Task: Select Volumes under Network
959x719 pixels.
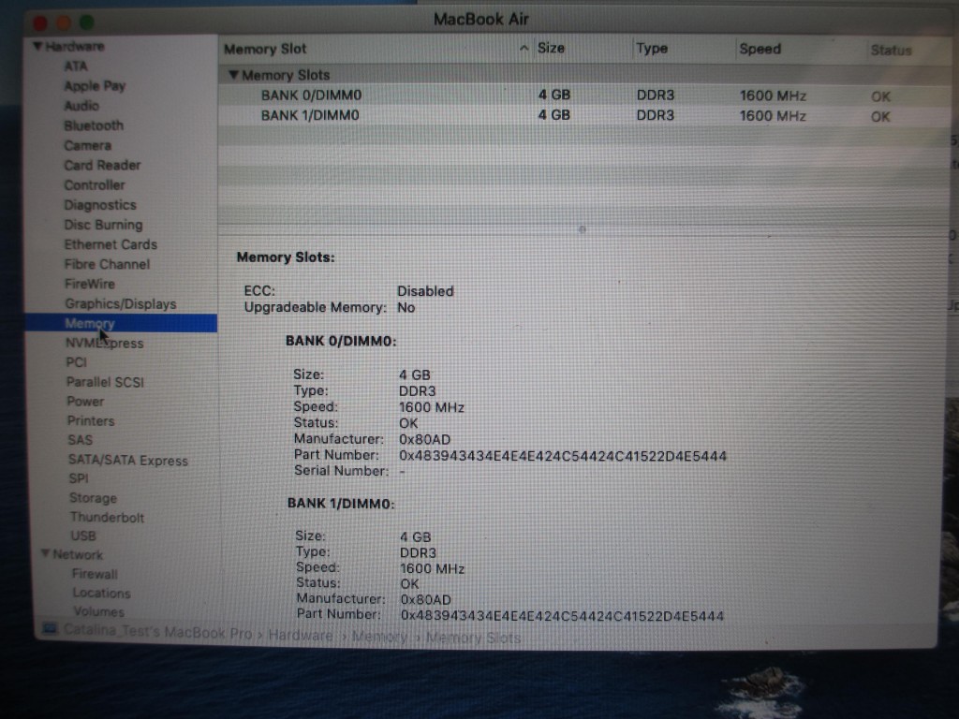Action: click(x=99, y=610)
